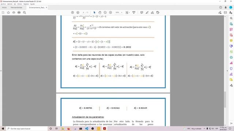Open the Create PDF tool in right panel

[231, 24]
